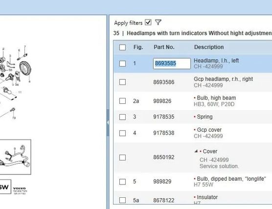
Task: Open the filter funnel icon
Action: click(158, 22)
